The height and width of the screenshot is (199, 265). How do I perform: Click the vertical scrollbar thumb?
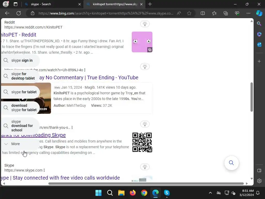coord(252,97)
